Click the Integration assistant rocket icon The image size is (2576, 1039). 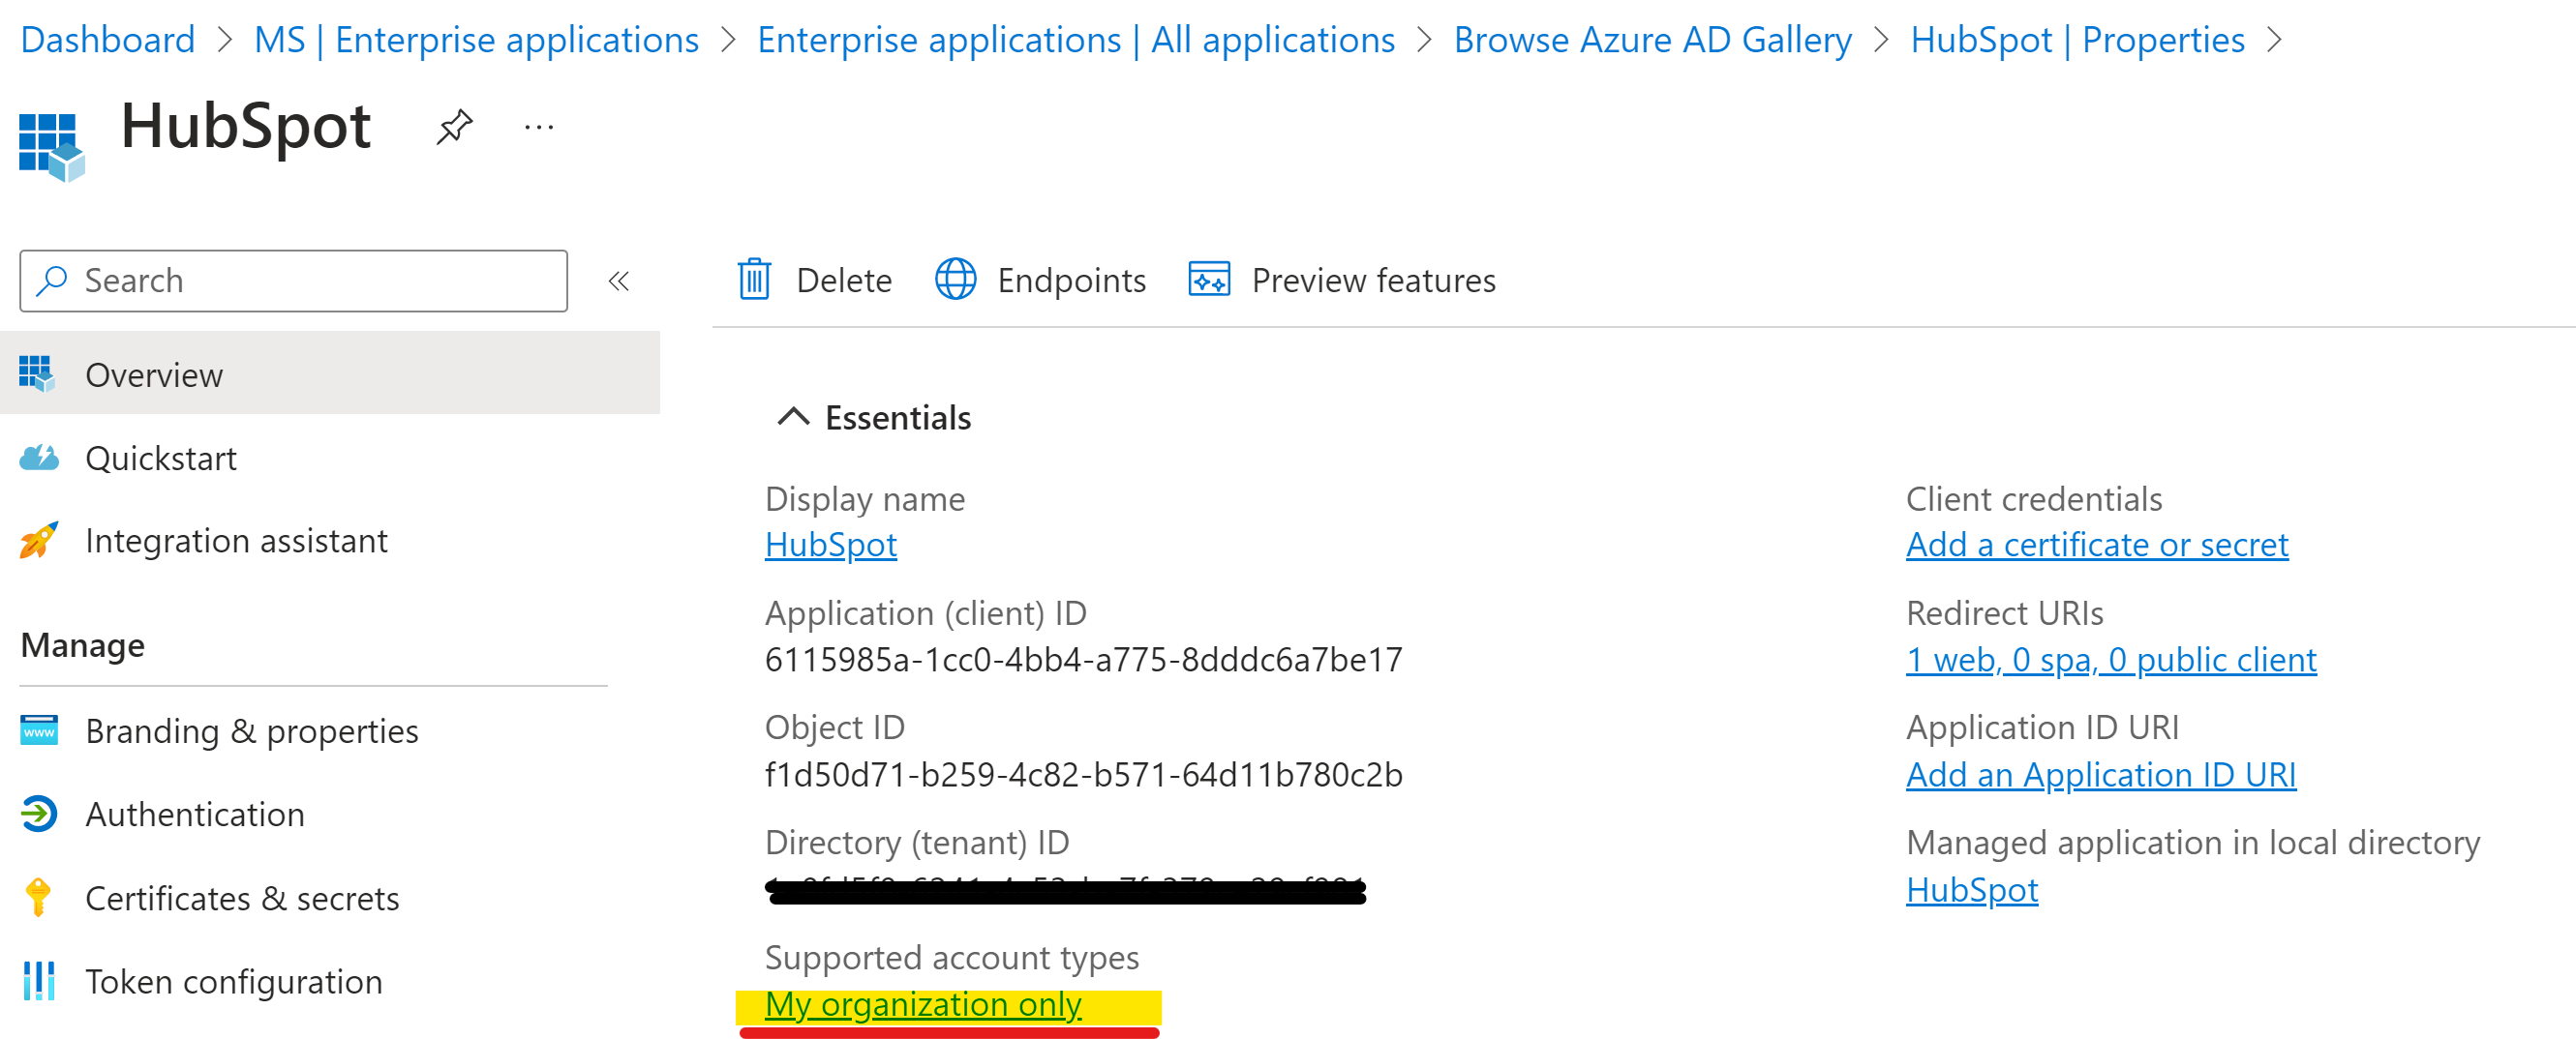coord(38,541)
